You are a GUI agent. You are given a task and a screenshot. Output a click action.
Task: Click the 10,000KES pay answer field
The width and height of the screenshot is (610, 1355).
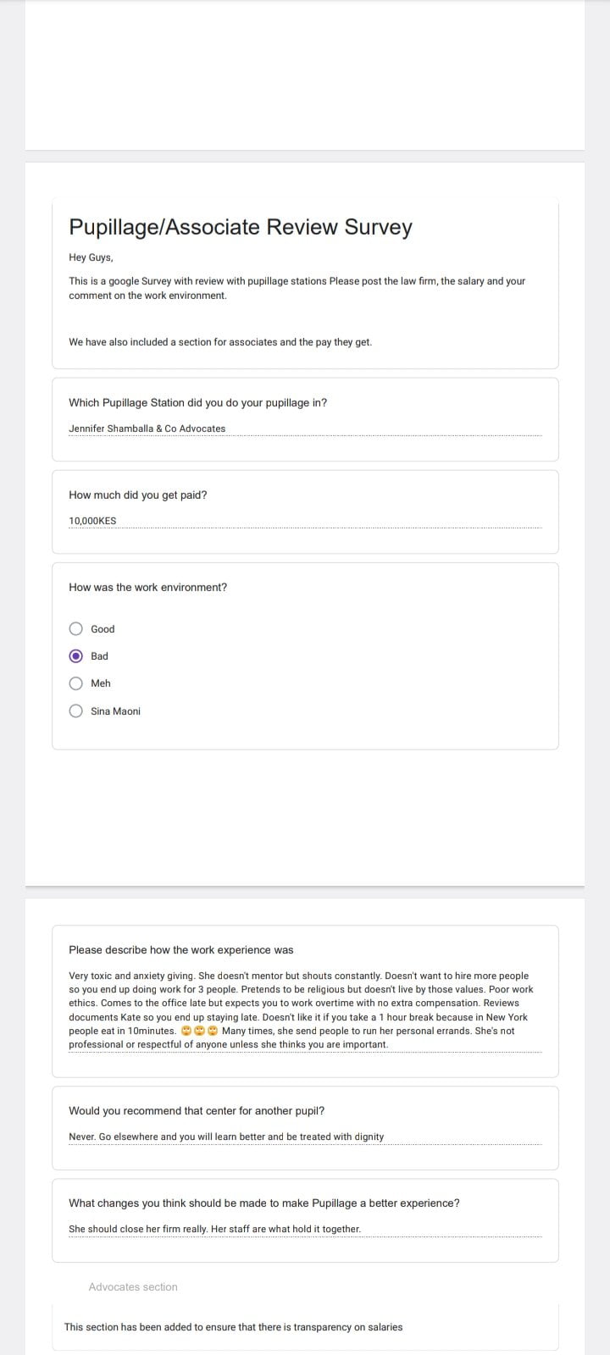pyautogui.click(x=303, y=521)
